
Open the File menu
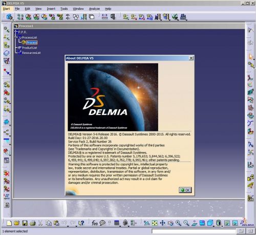click(17, 9)
